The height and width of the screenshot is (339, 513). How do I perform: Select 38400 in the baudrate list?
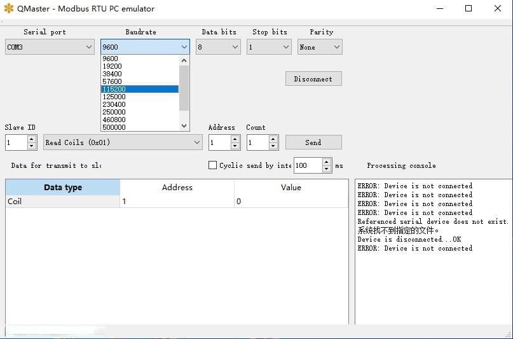140,74
